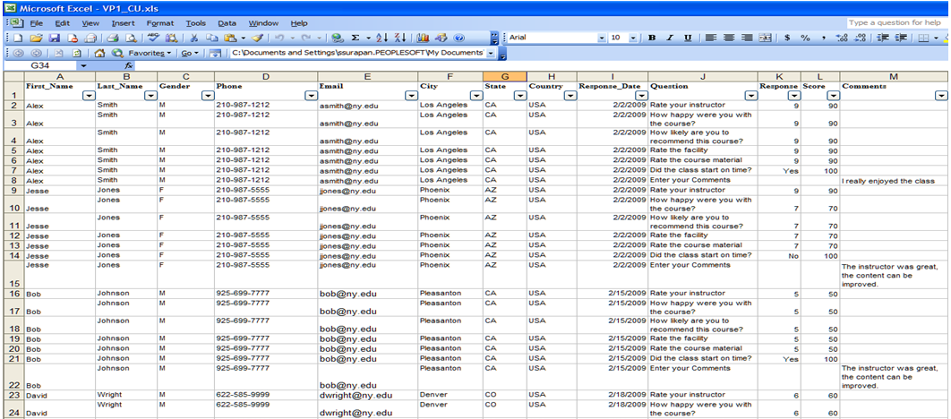This screenshot has height=419, width=951.
Task: Toggle Bold formatting
Action: click(652, 38)
